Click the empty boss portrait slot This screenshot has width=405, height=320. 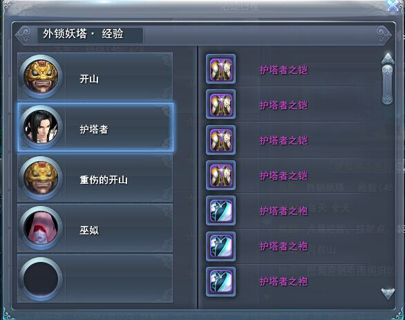[41, 279]
